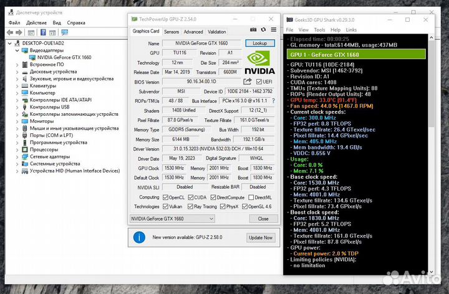Open the GPU selection dropdown in GPU-Z
This screenshot has height=294, width=449.
(x=172, y=219)
